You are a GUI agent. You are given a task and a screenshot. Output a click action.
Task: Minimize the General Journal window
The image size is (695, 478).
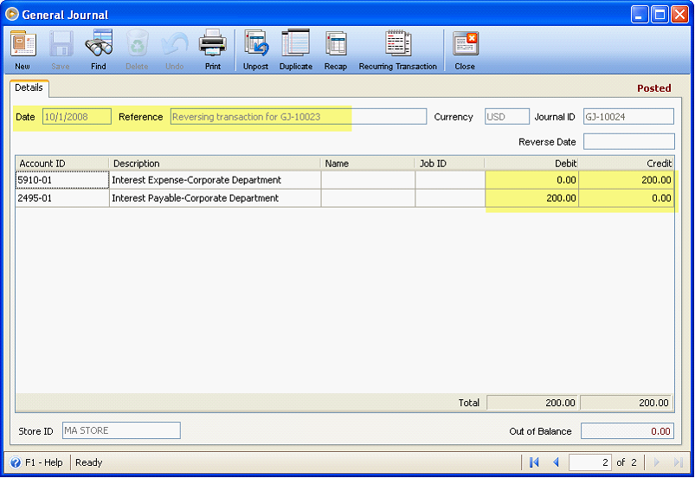tap(640, 15)
